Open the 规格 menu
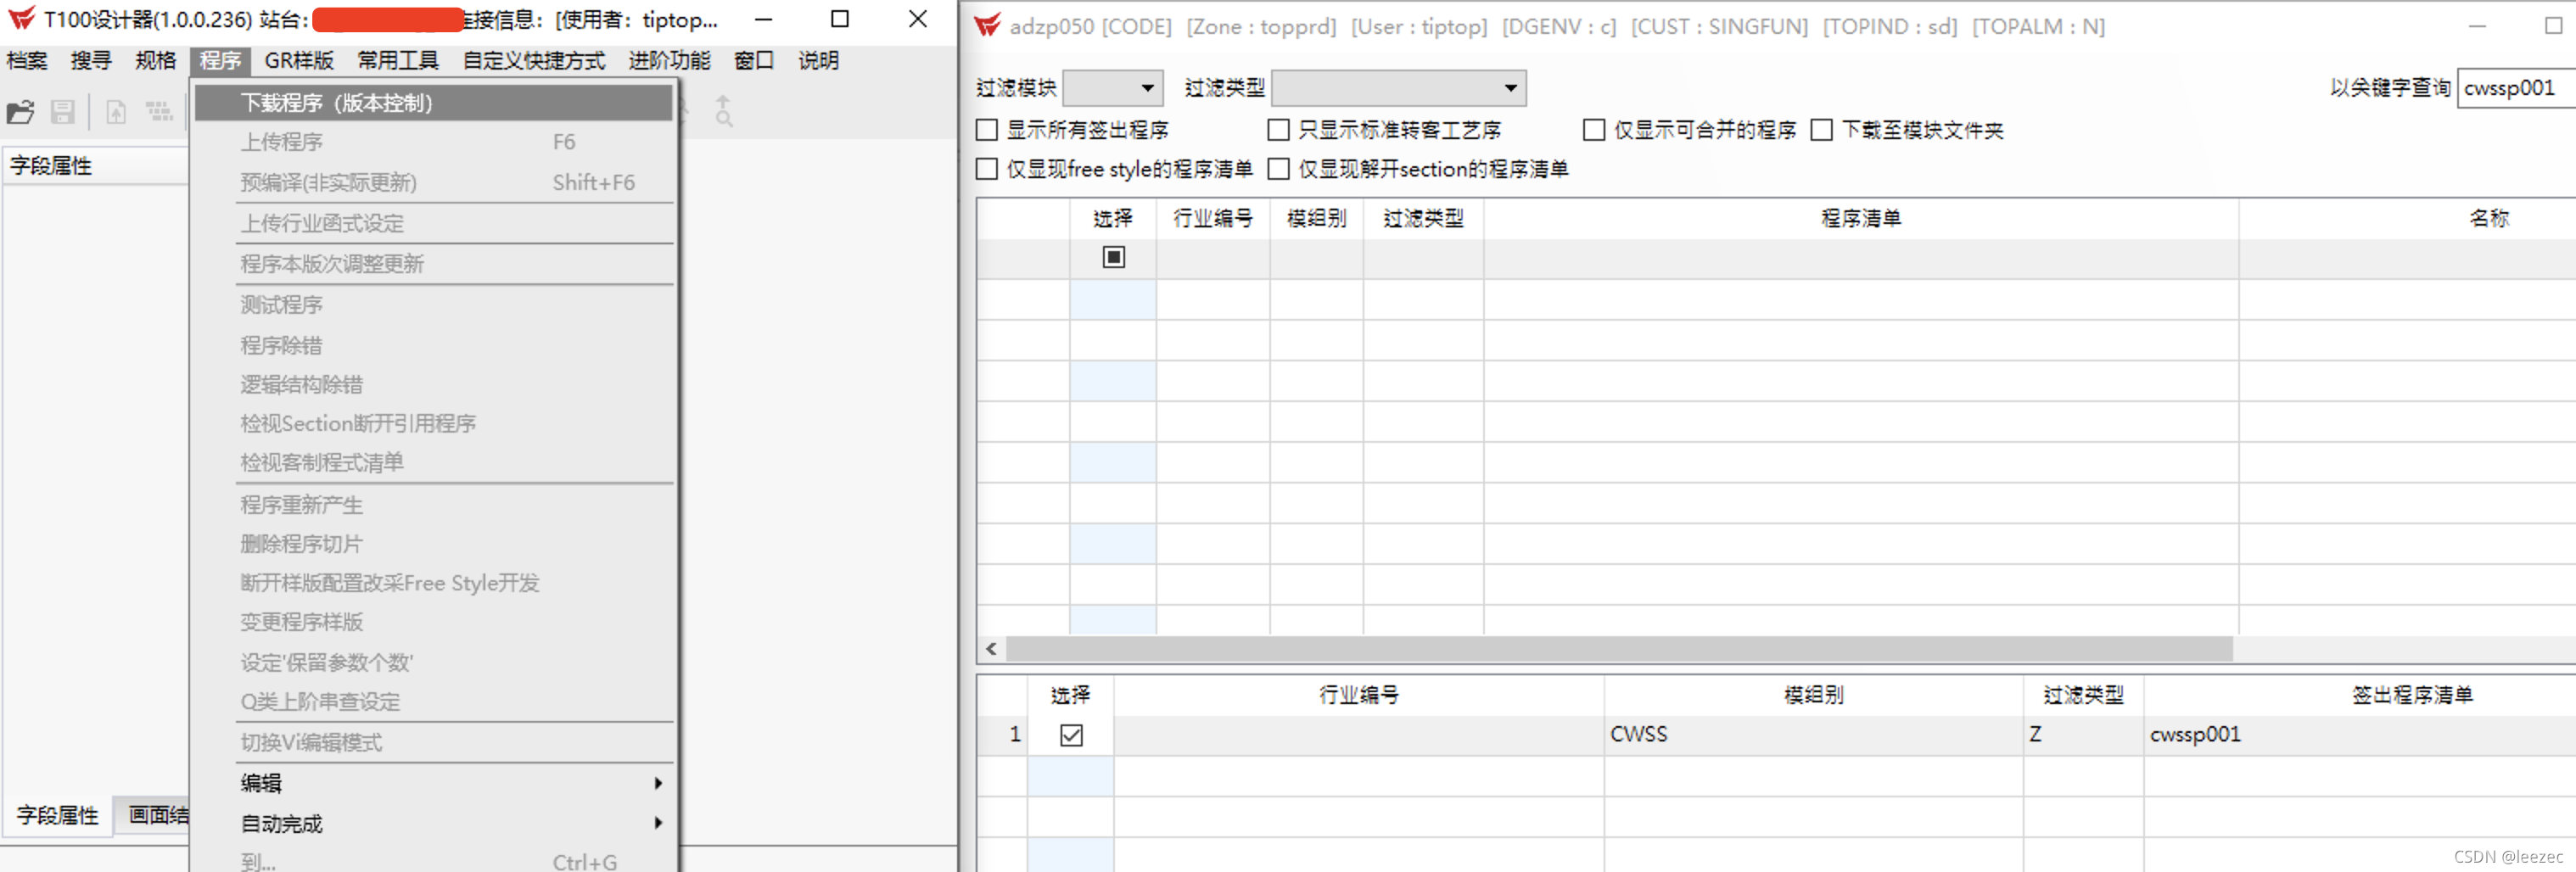Image resolution: width=2576 pixels, height=872 pixels. click(155, 60)
